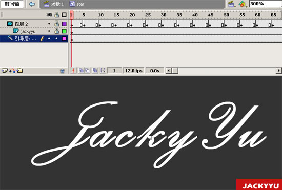Viewport: 282px width, 190px height.
Task: Click the Center Frame button
Action: click(73, 70)
